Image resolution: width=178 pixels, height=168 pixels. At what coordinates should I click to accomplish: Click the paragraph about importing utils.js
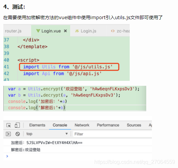[x=83, y=17]
